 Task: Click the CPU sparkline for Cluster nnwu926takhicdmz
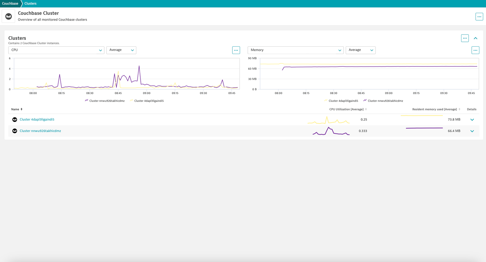[331, 131]
